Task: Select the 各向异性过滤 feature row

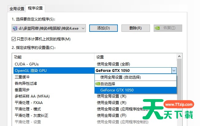Action: (54, 83)
